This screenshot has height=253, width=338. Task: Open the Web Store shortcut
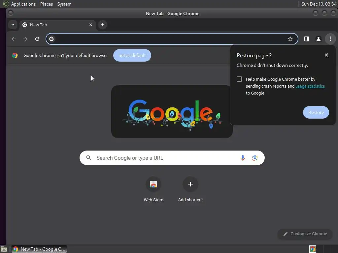point(153,189)
